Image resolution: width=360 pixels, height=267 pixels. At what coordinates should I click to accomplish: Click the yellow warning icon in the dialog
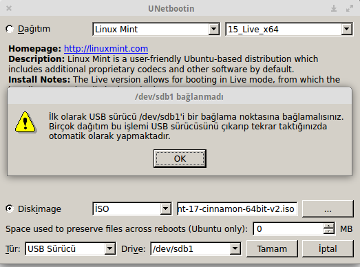tap(25, 122)
